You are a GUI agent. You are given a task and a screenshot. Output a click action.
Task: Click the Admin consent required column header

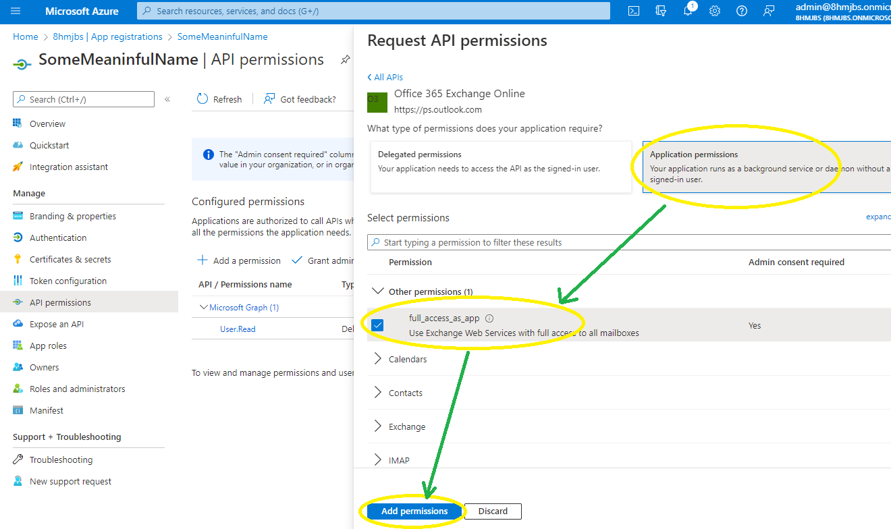[796, 262]
